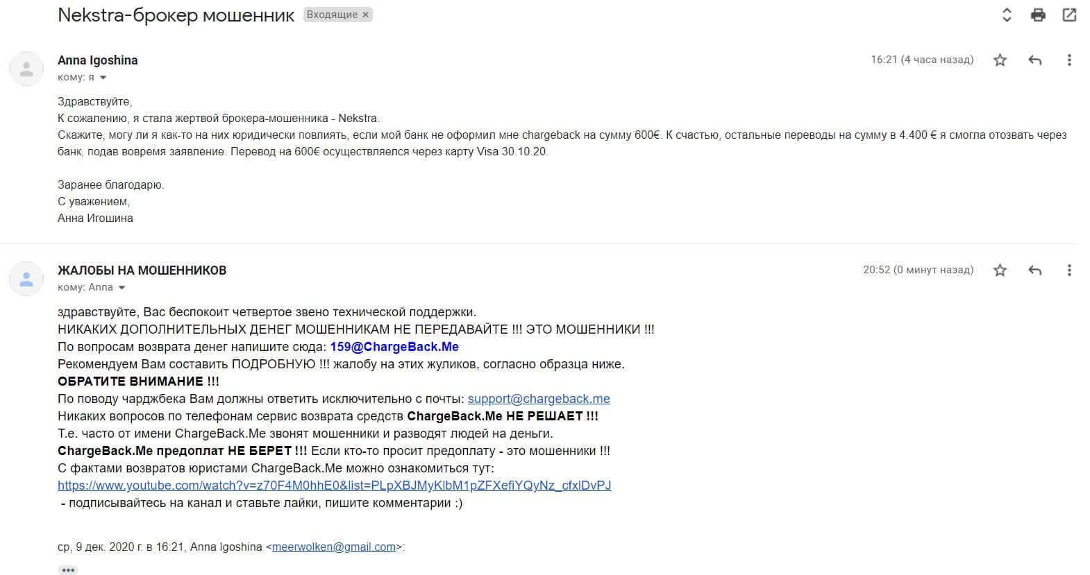Star the ЖАЛОБЫ НА МОШЕННИКОВ message
The height and width of the screenshot is (575, 1090).
[1000, 271]
